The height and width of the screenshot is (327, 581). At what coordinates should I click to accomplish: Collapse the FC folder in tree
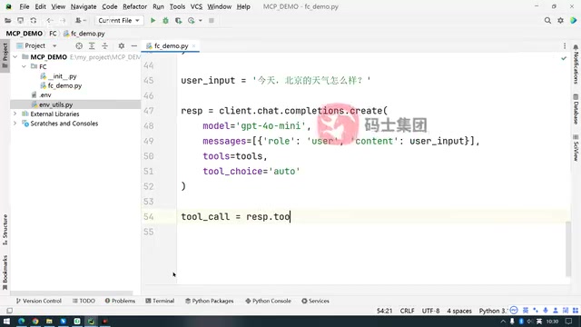click(25, 66)
